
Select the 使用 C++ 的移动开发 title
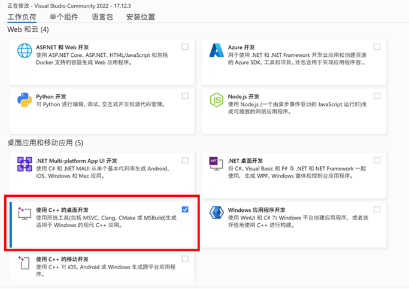pyautogui.click(x=62, y=259)
